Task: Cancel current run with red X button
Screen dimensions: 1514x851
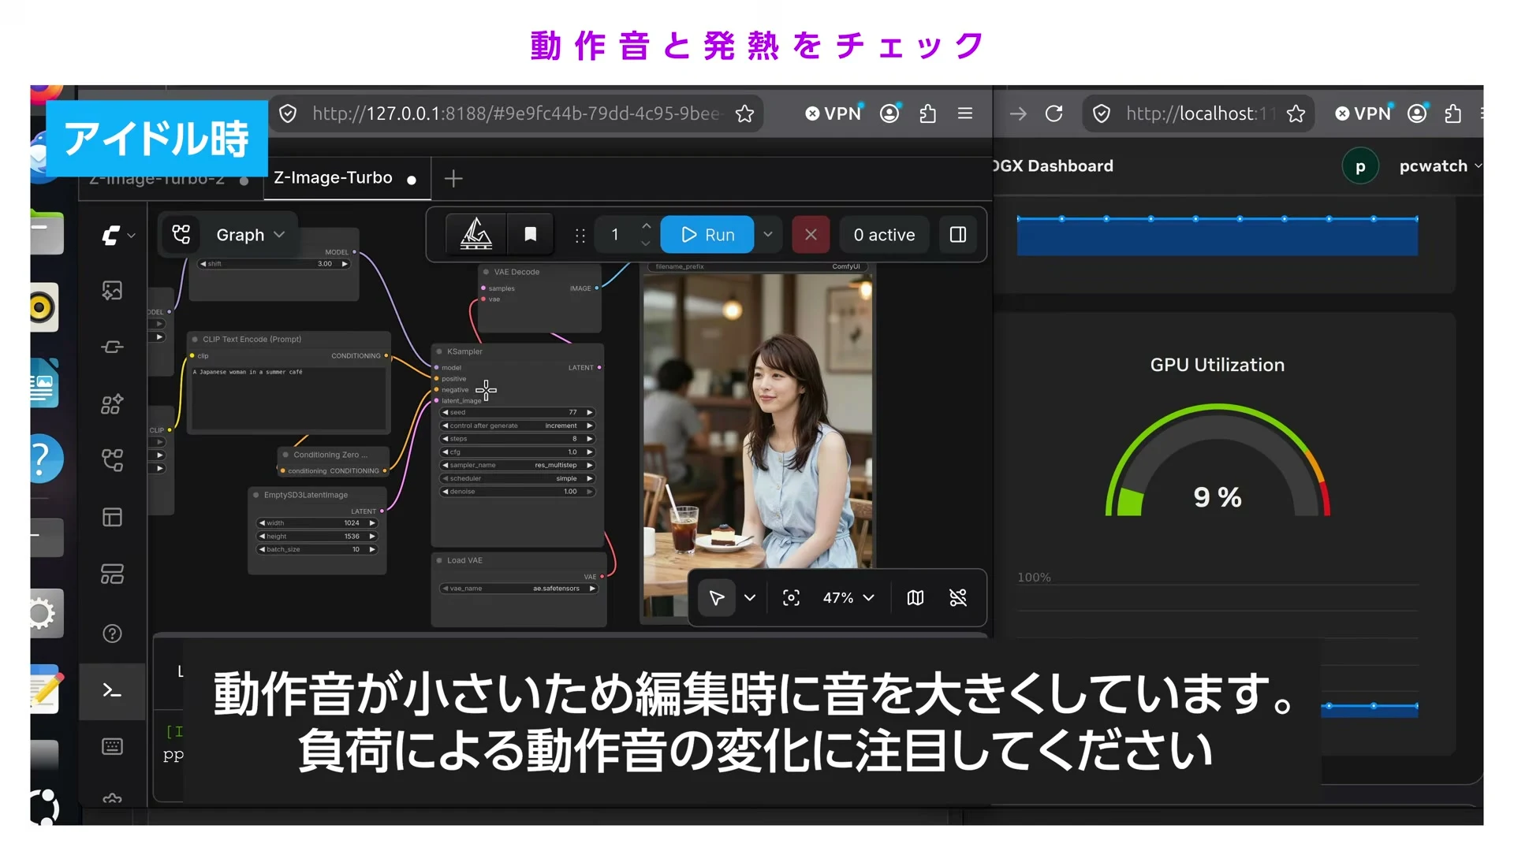Action: [811, 235]
